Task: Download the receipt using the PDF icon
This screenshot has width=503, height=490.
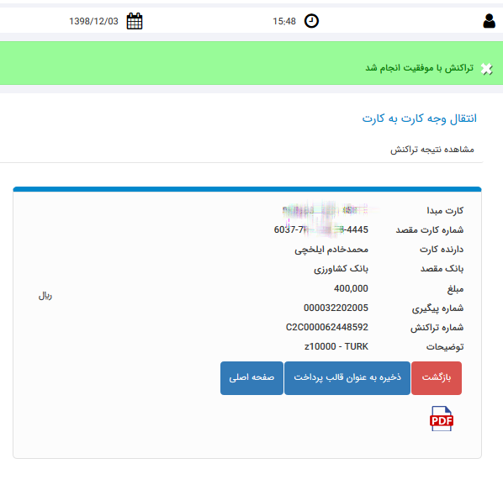Action: tap(442, 419)
